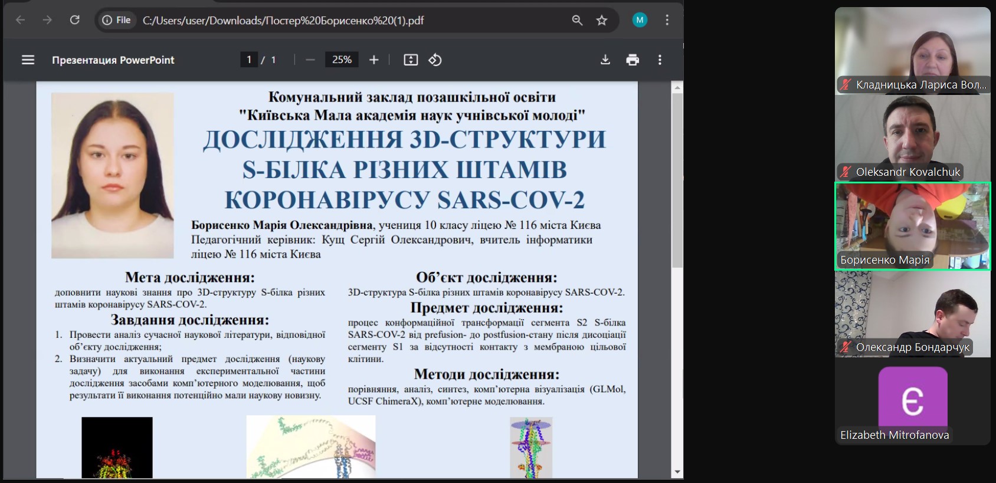Rotate the PDF counterclockwise
This screenshot has height=483, width=996.
tap(435, 60)
